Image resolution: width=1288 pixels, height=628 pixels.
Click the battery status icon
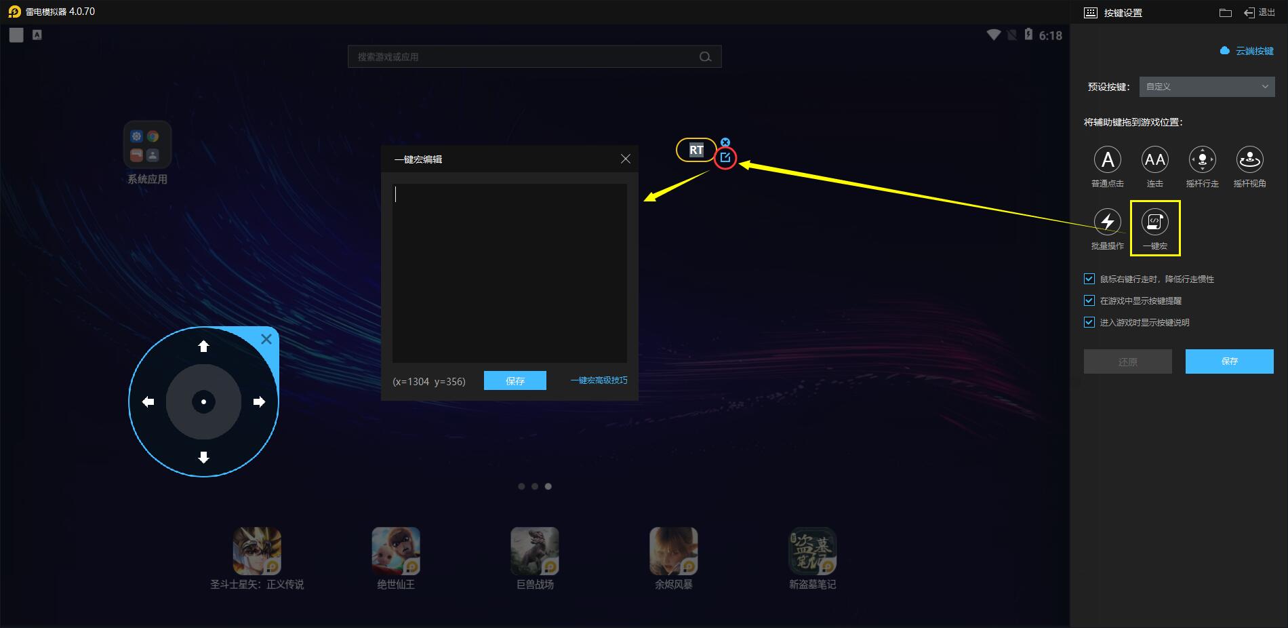(1028, 35)
